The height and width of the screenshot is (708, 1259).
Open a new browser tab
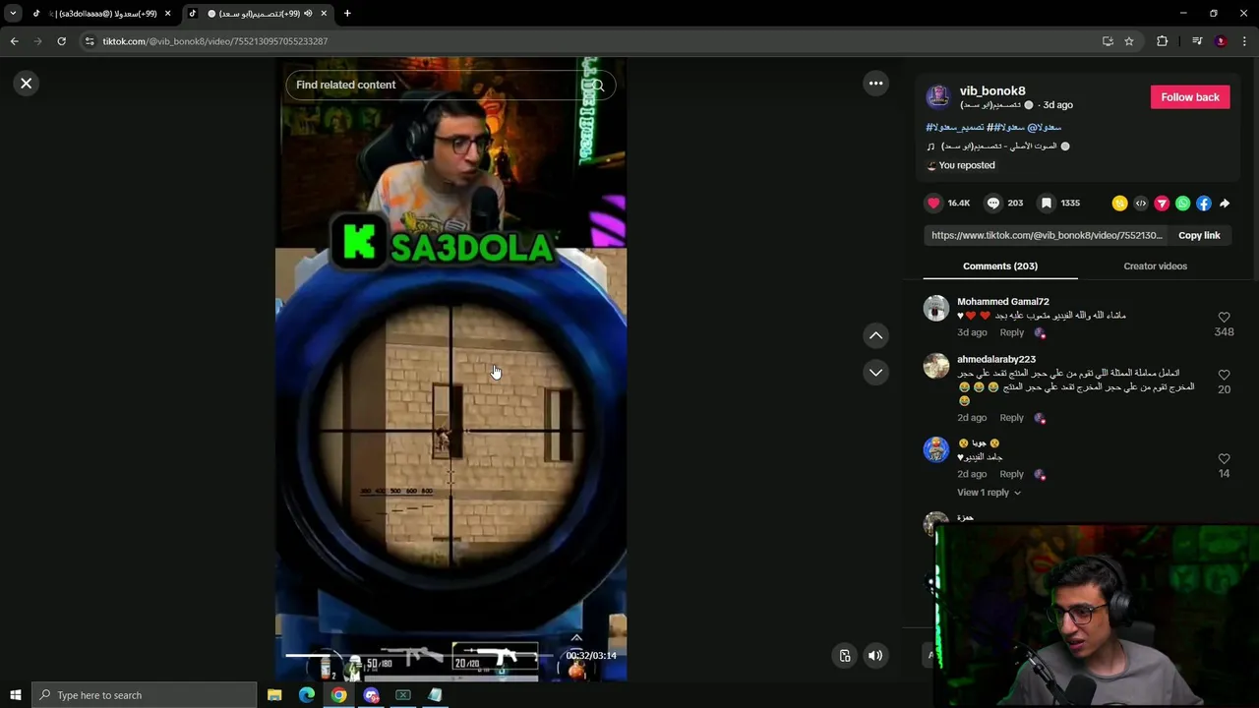coord(347,14)
